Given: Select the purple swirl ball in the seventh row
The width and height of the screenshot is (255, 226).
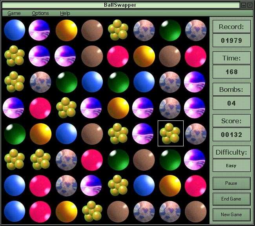Looking at the screenshot, I should 91,185.
